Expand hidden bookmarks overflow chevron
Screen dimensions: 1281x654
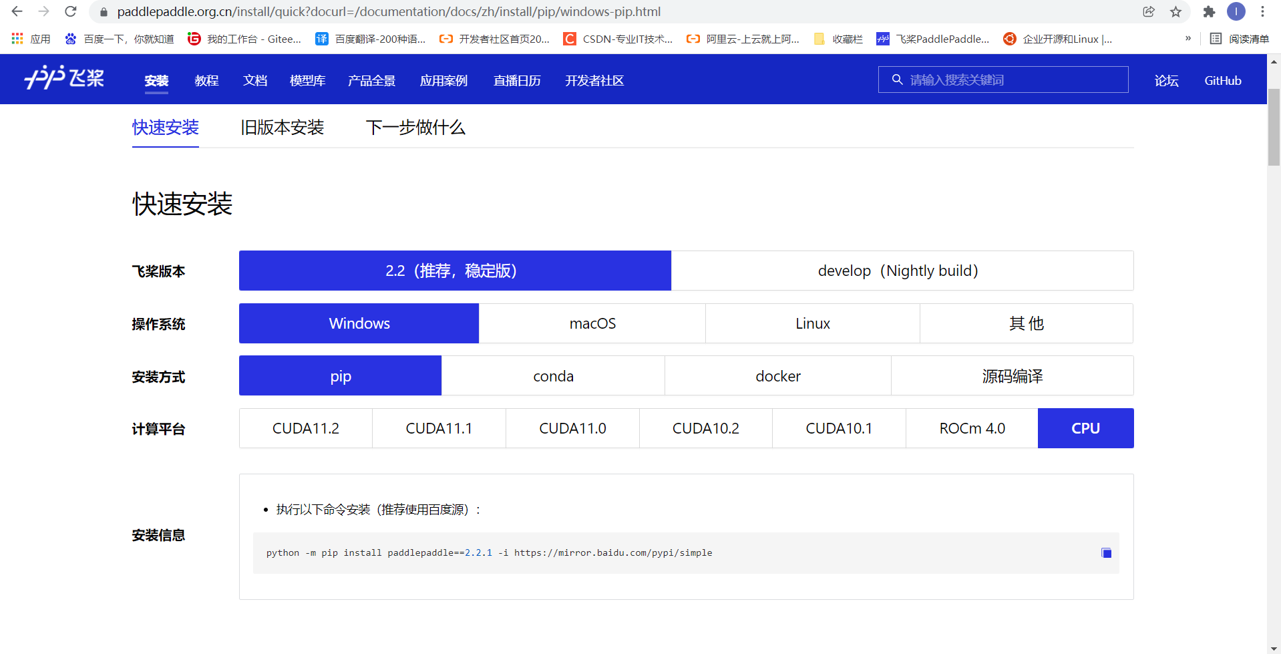click(1188, 39)
